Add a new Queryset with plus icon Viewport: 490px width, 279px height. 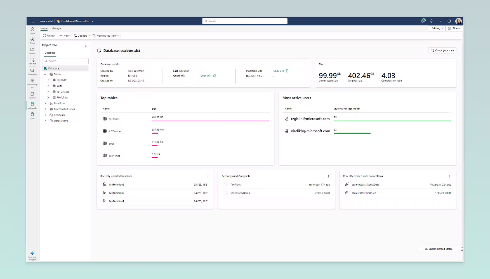pos(329,176)
